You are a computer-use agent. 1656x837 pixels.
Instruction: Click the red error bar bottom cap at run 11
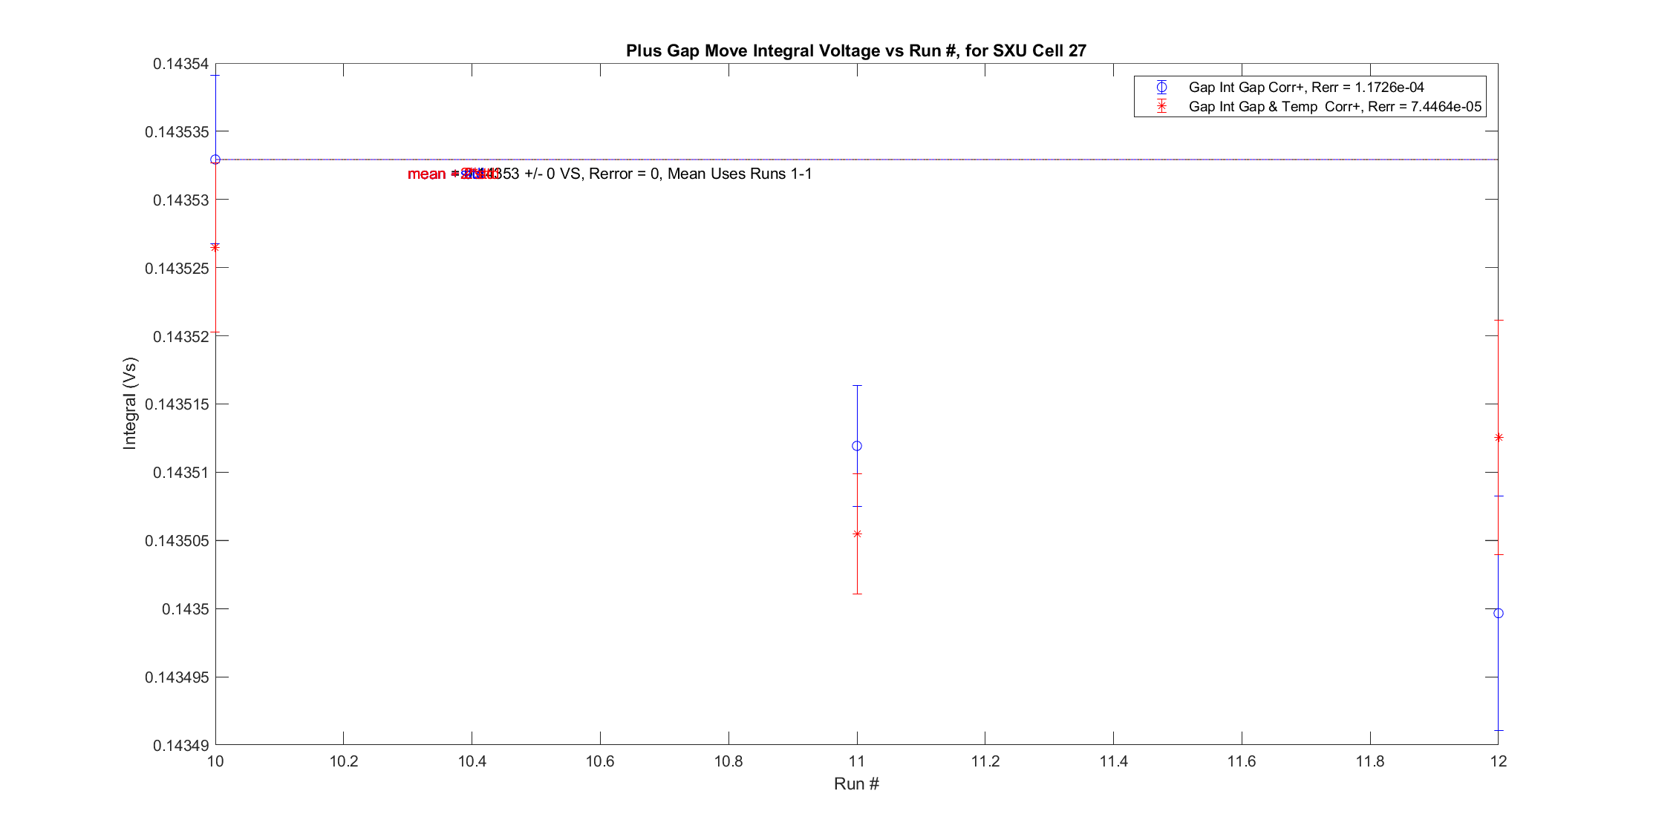(857, 594)
